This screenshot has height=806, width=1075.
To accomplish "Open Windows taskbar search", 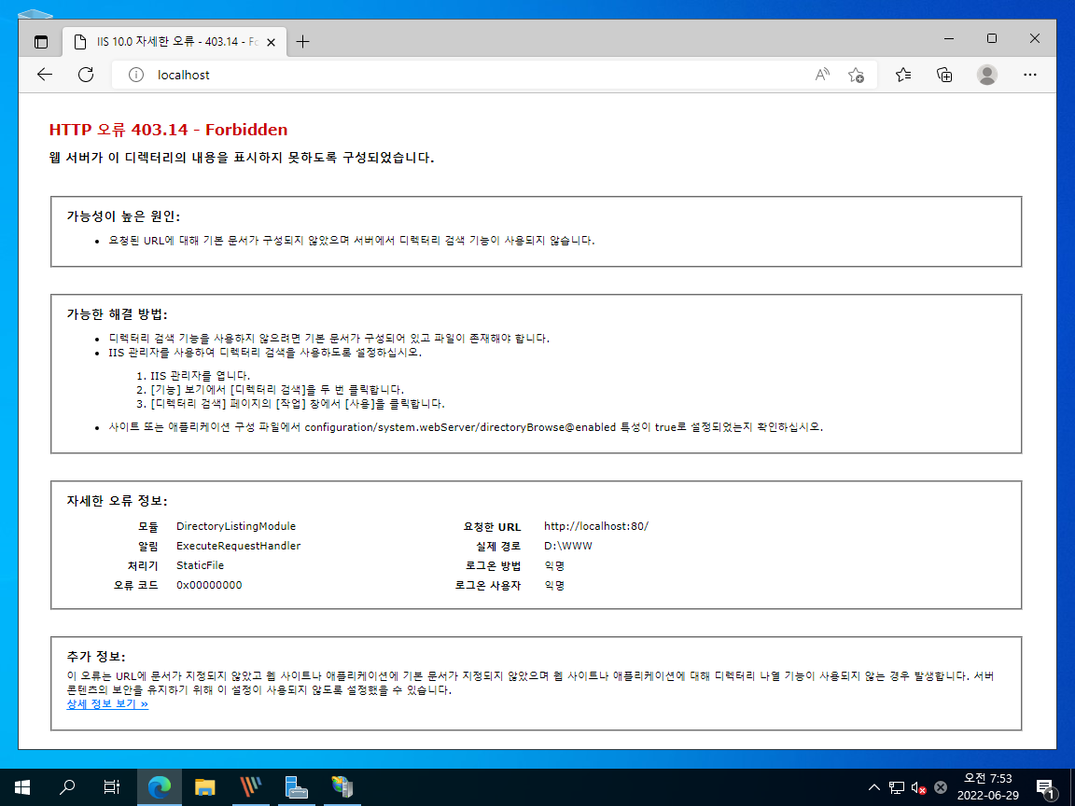I will pos(67,787).
